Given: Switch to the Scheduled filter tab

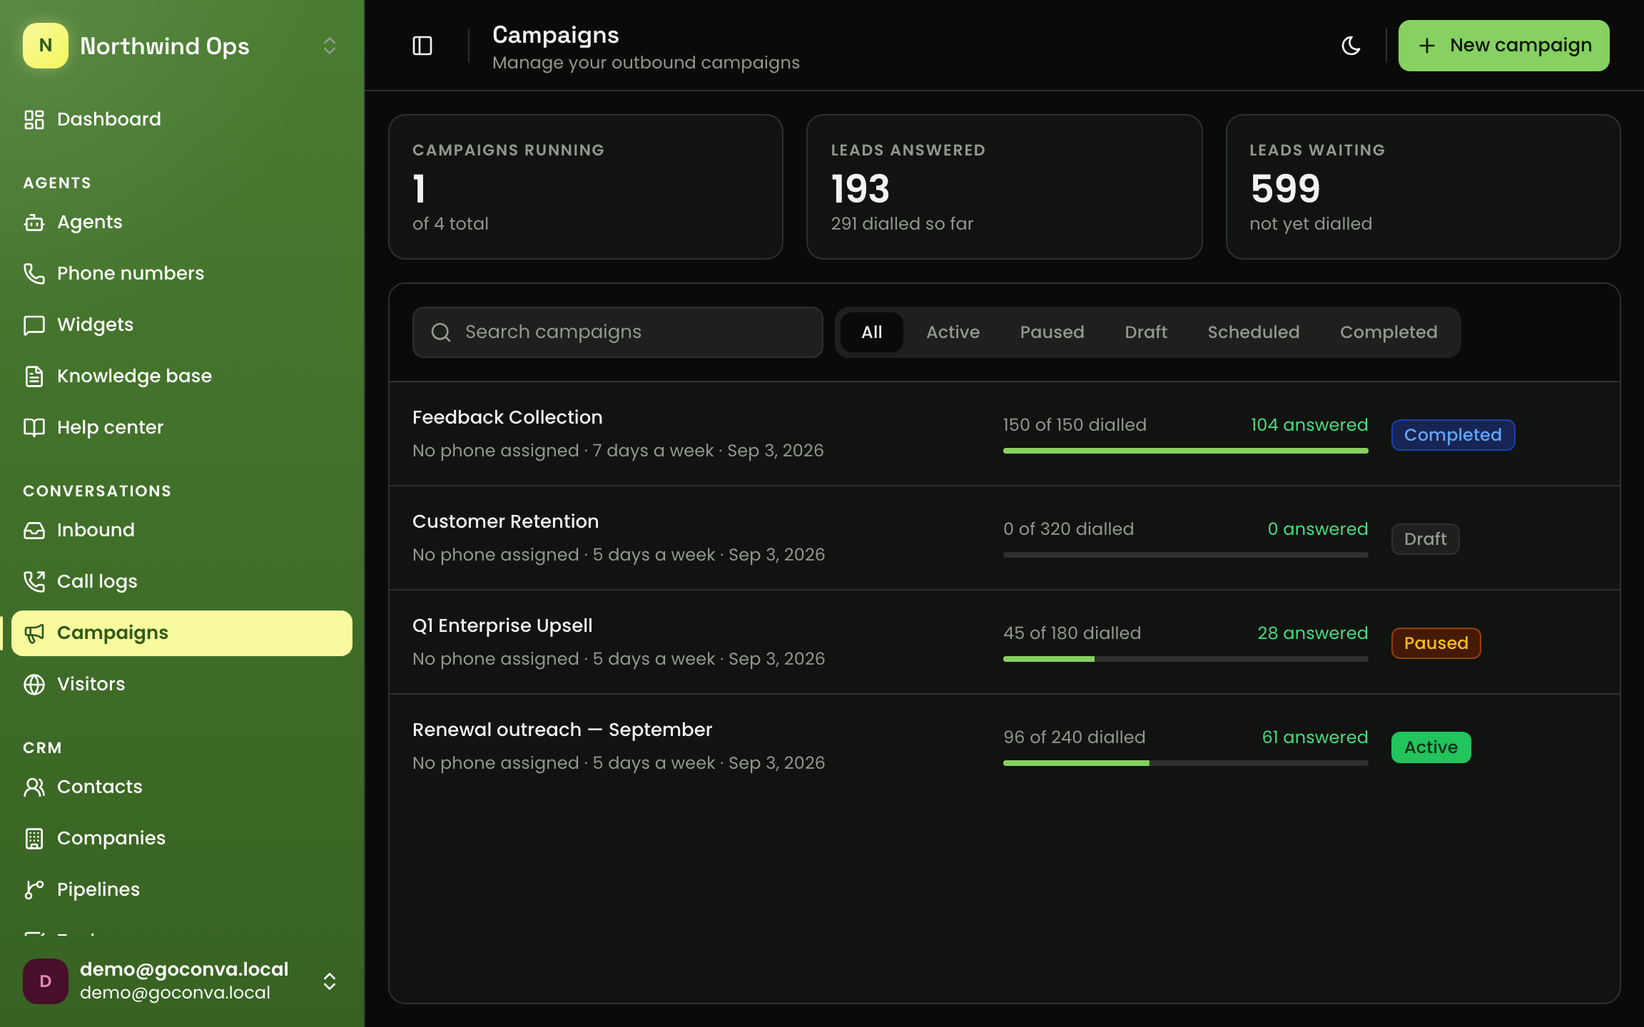Looking at the screenshot, I should [1254, 332].
